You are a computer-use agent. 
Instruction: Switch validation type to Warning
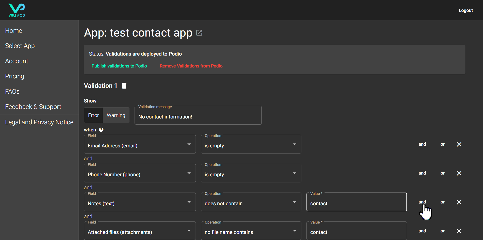(x=116, y=115)
